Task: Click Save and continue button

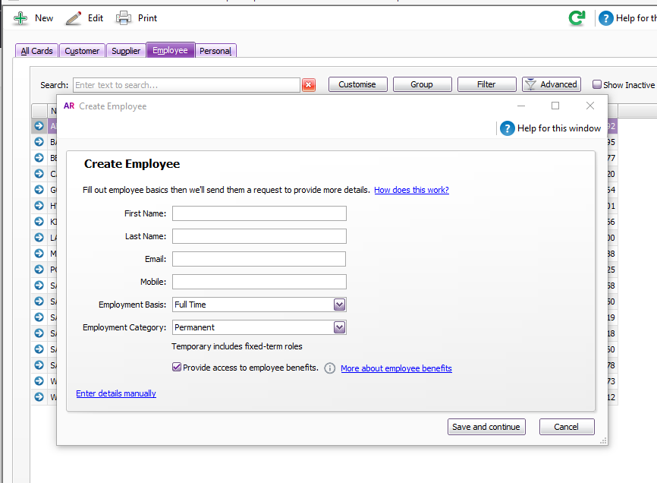Action: 486,427
